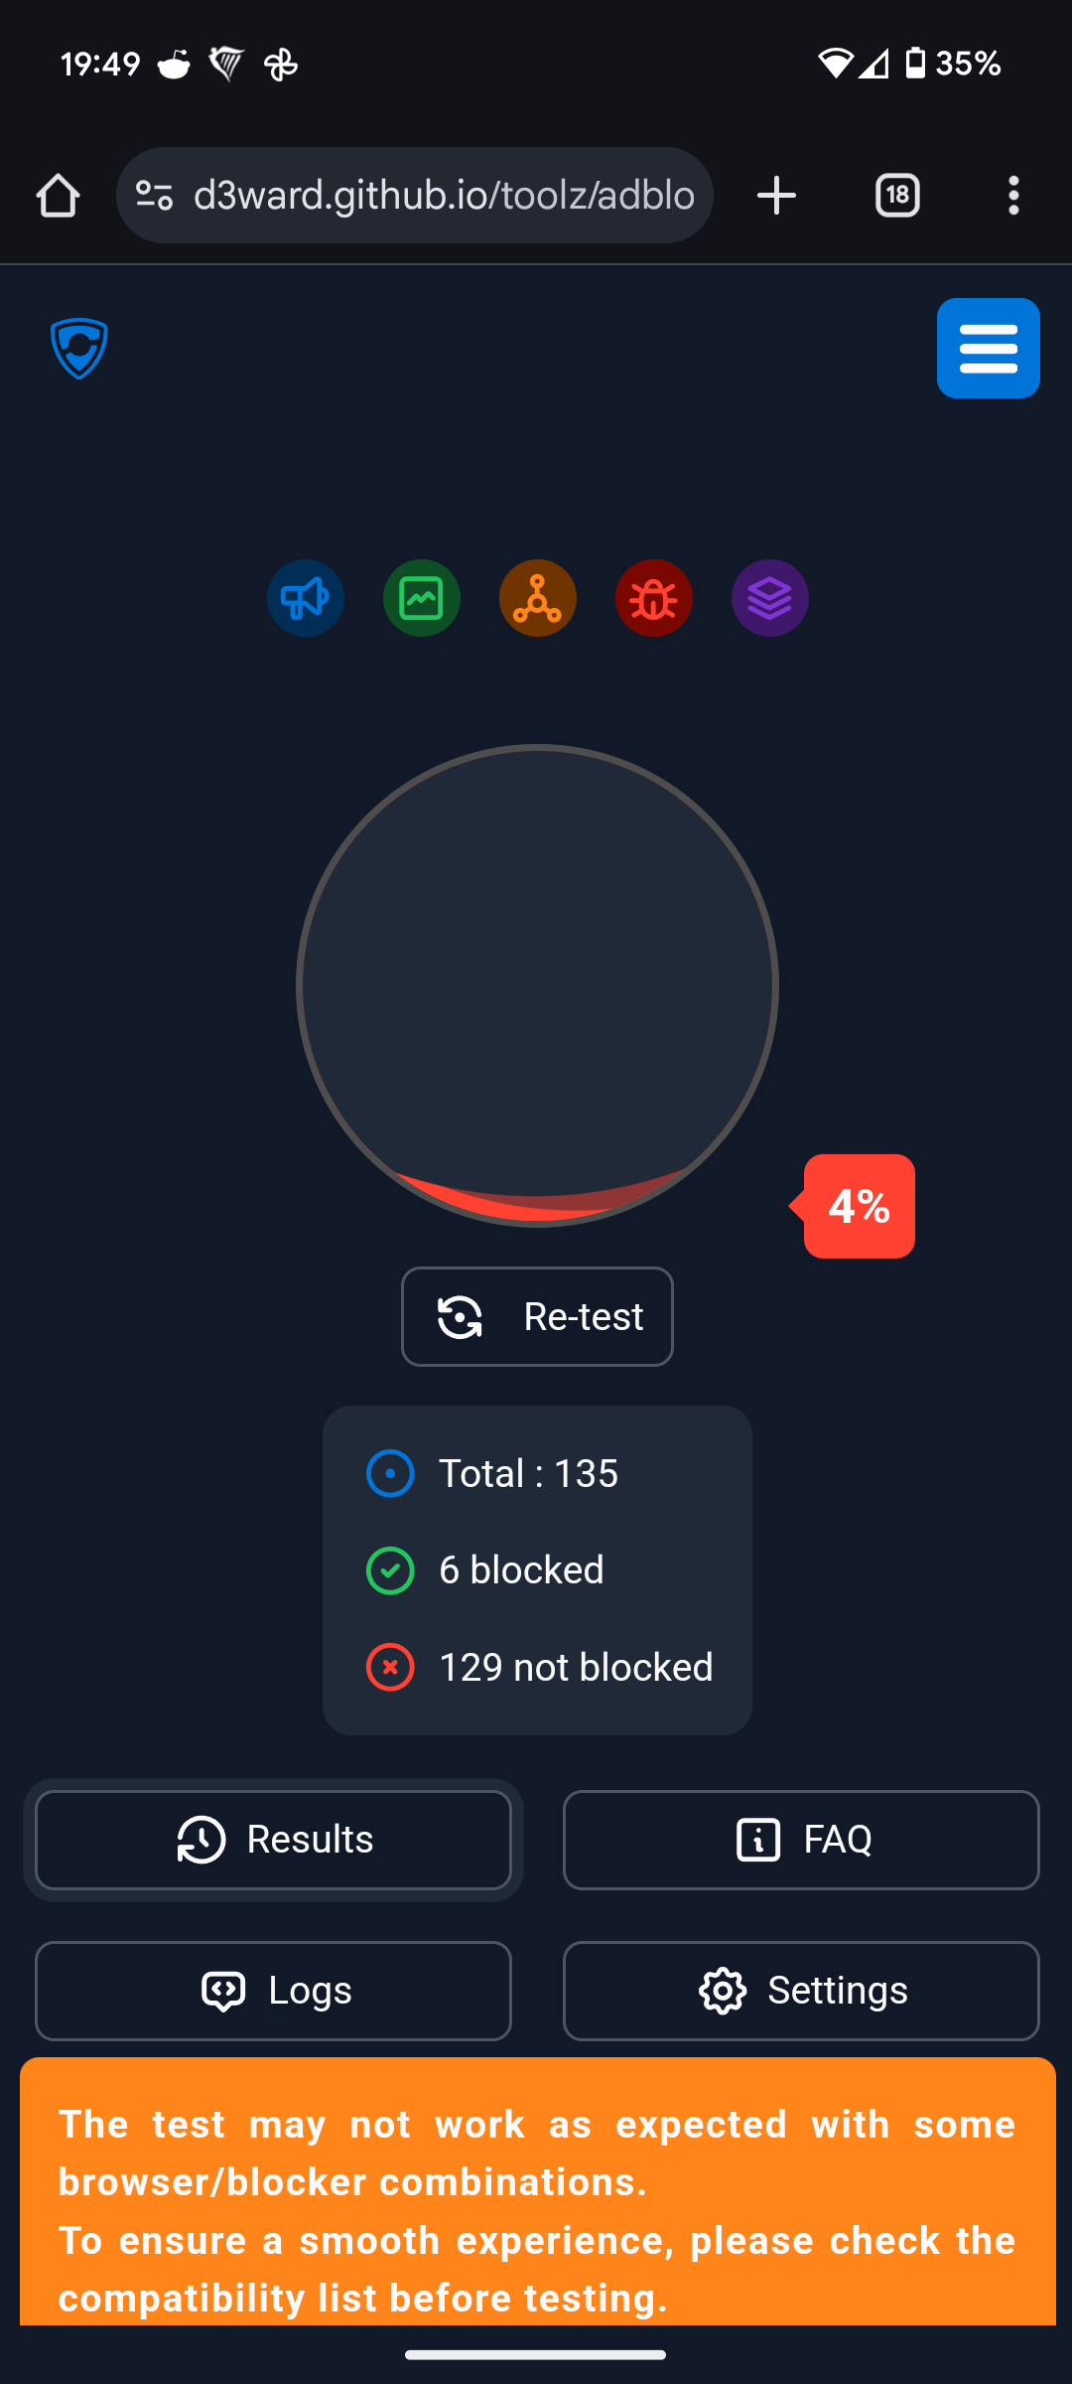This screenshot has height=2384, width=1072.
Task: Click the red bug icon
Action: point(654,598)
